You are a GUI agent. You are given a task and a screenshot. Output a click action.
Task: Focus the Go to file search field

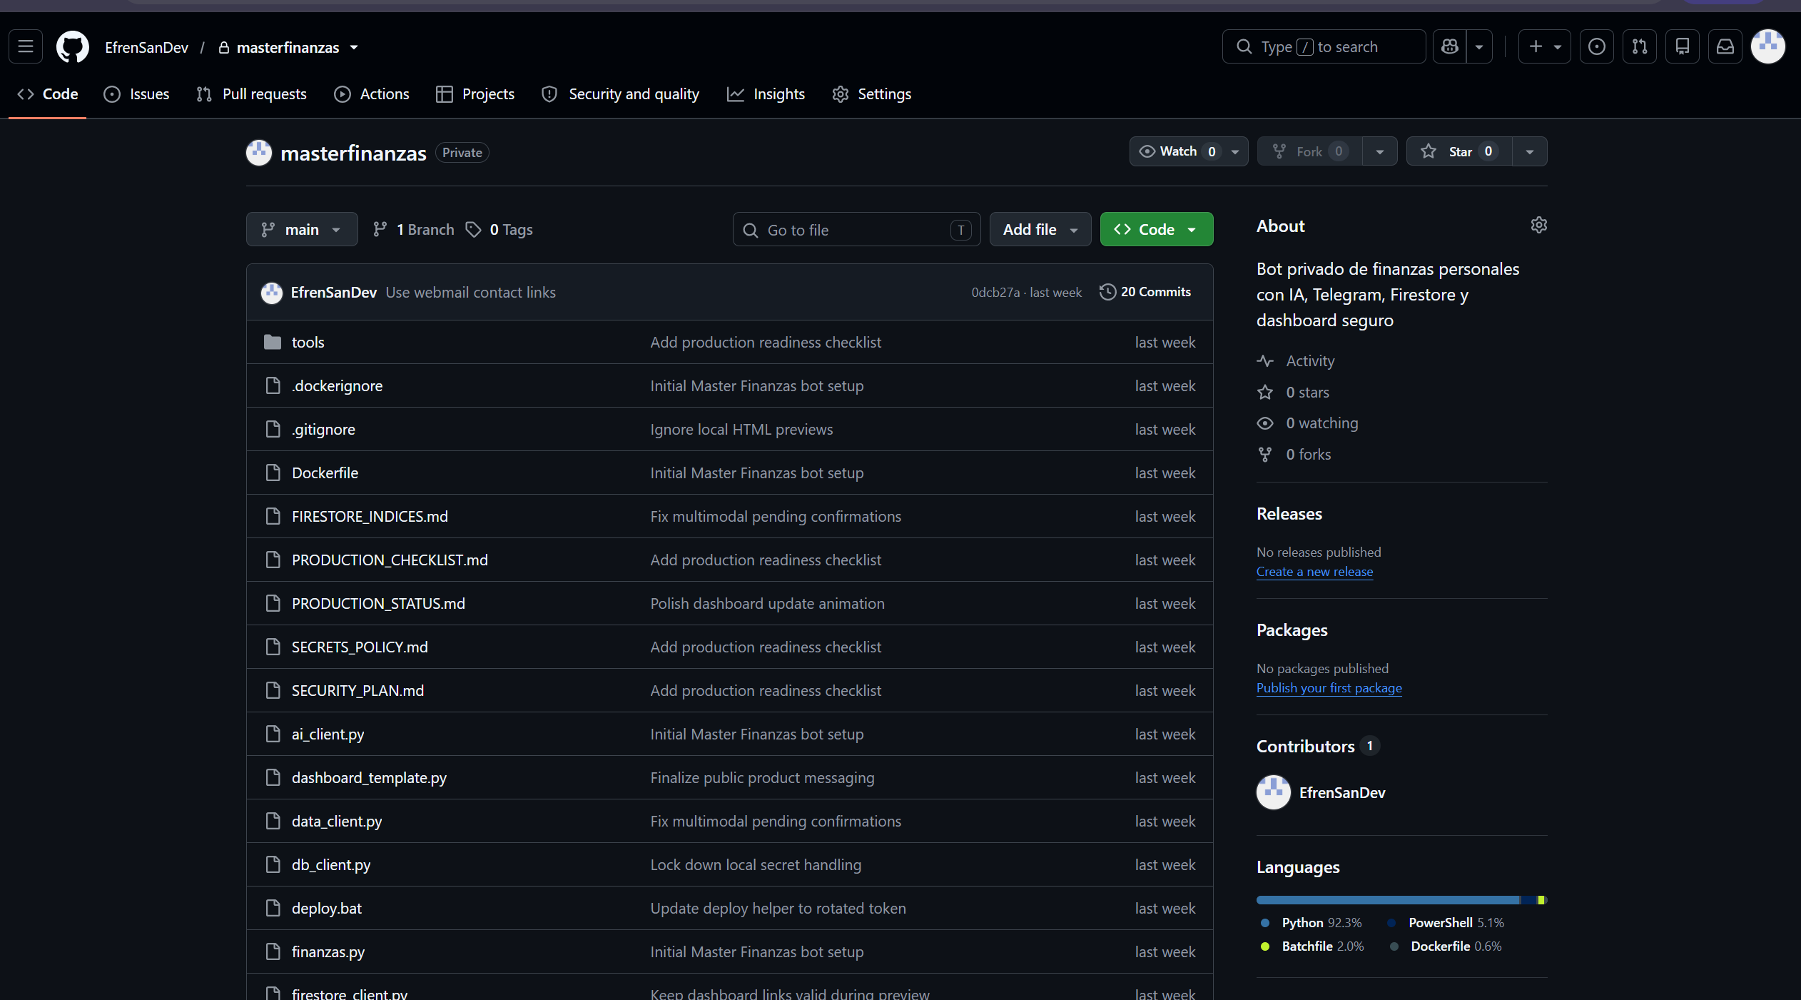(856, 230)
